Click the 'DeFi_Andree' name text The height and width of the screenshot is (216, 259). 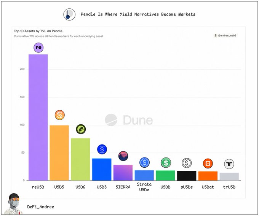[x=41, y=207]
